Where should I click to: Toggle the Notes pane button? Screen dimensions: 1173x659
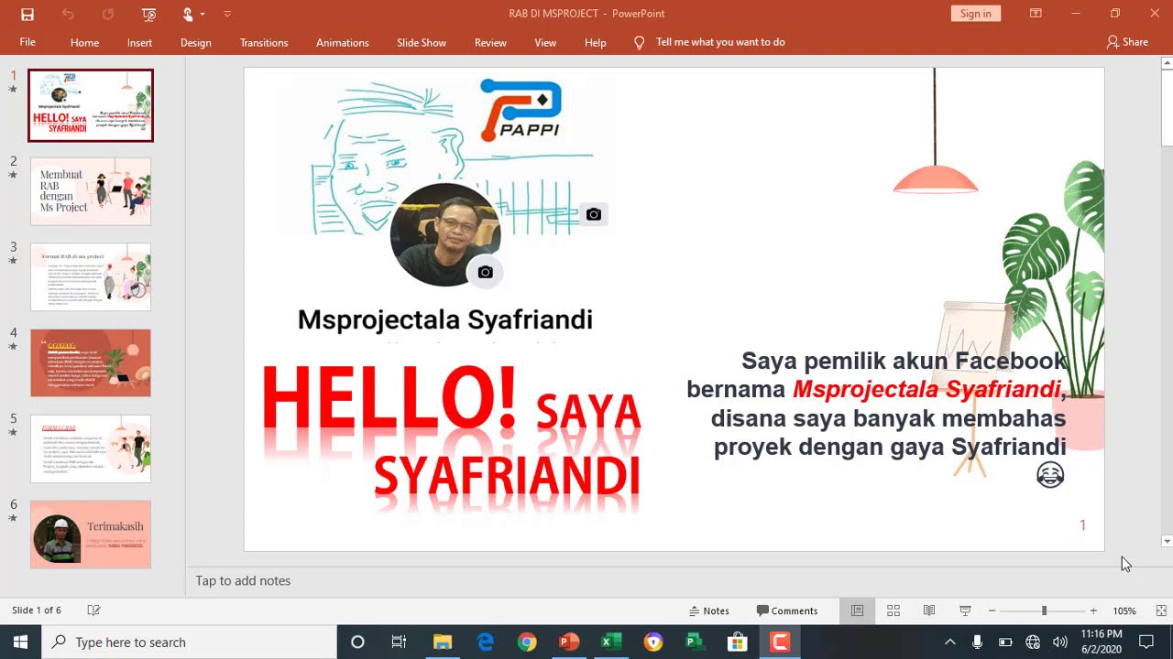click(x=708, y=610)
